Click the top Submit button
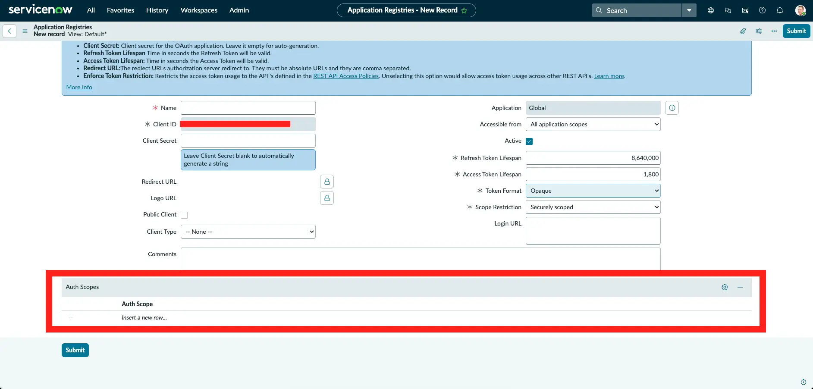Screen dimensions: 813x389 [796, 31]
